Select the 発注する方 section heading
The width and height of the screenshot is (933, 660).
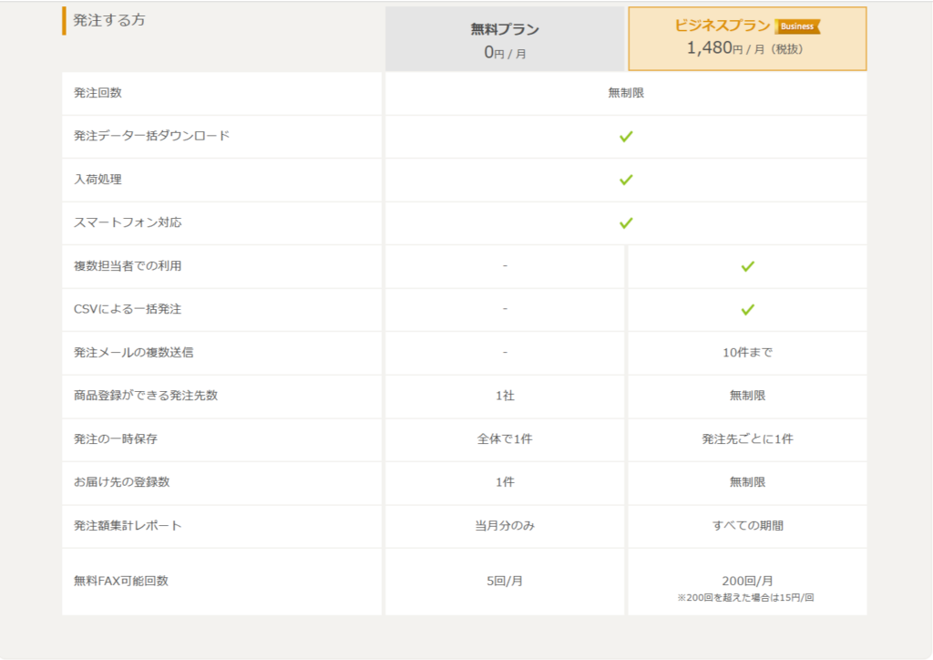[109, 20]
